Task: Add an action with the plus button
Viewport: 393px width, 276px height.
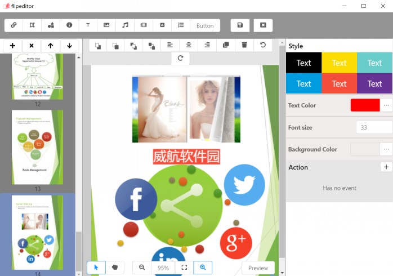Action: (386, 167)
